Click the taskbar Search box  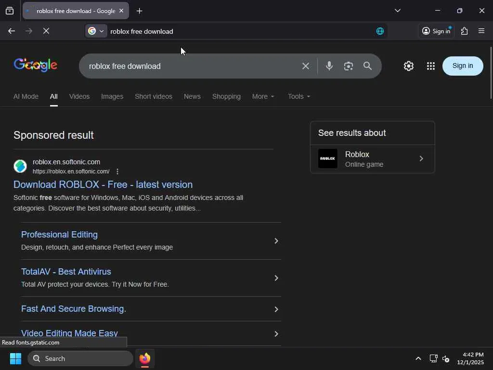(80, 358)
